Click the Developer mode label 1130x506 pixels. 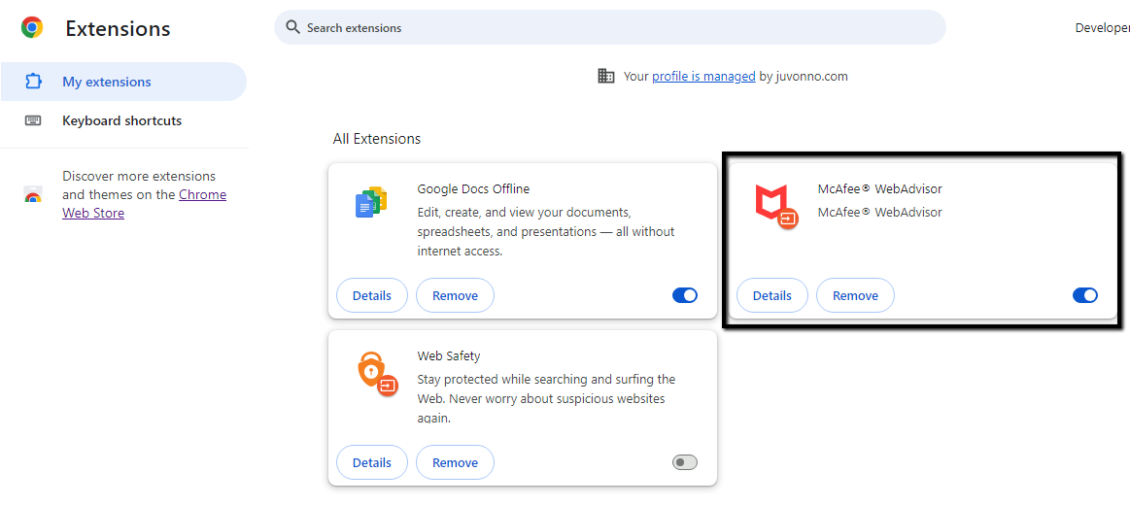click(x=1103, y=27)
